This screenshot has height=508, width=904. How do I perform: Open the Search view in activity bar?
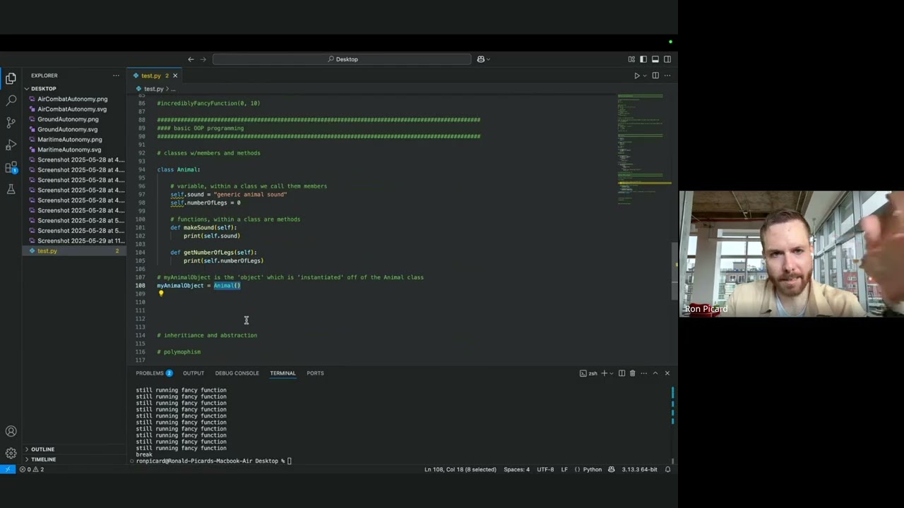pos(11,101)
